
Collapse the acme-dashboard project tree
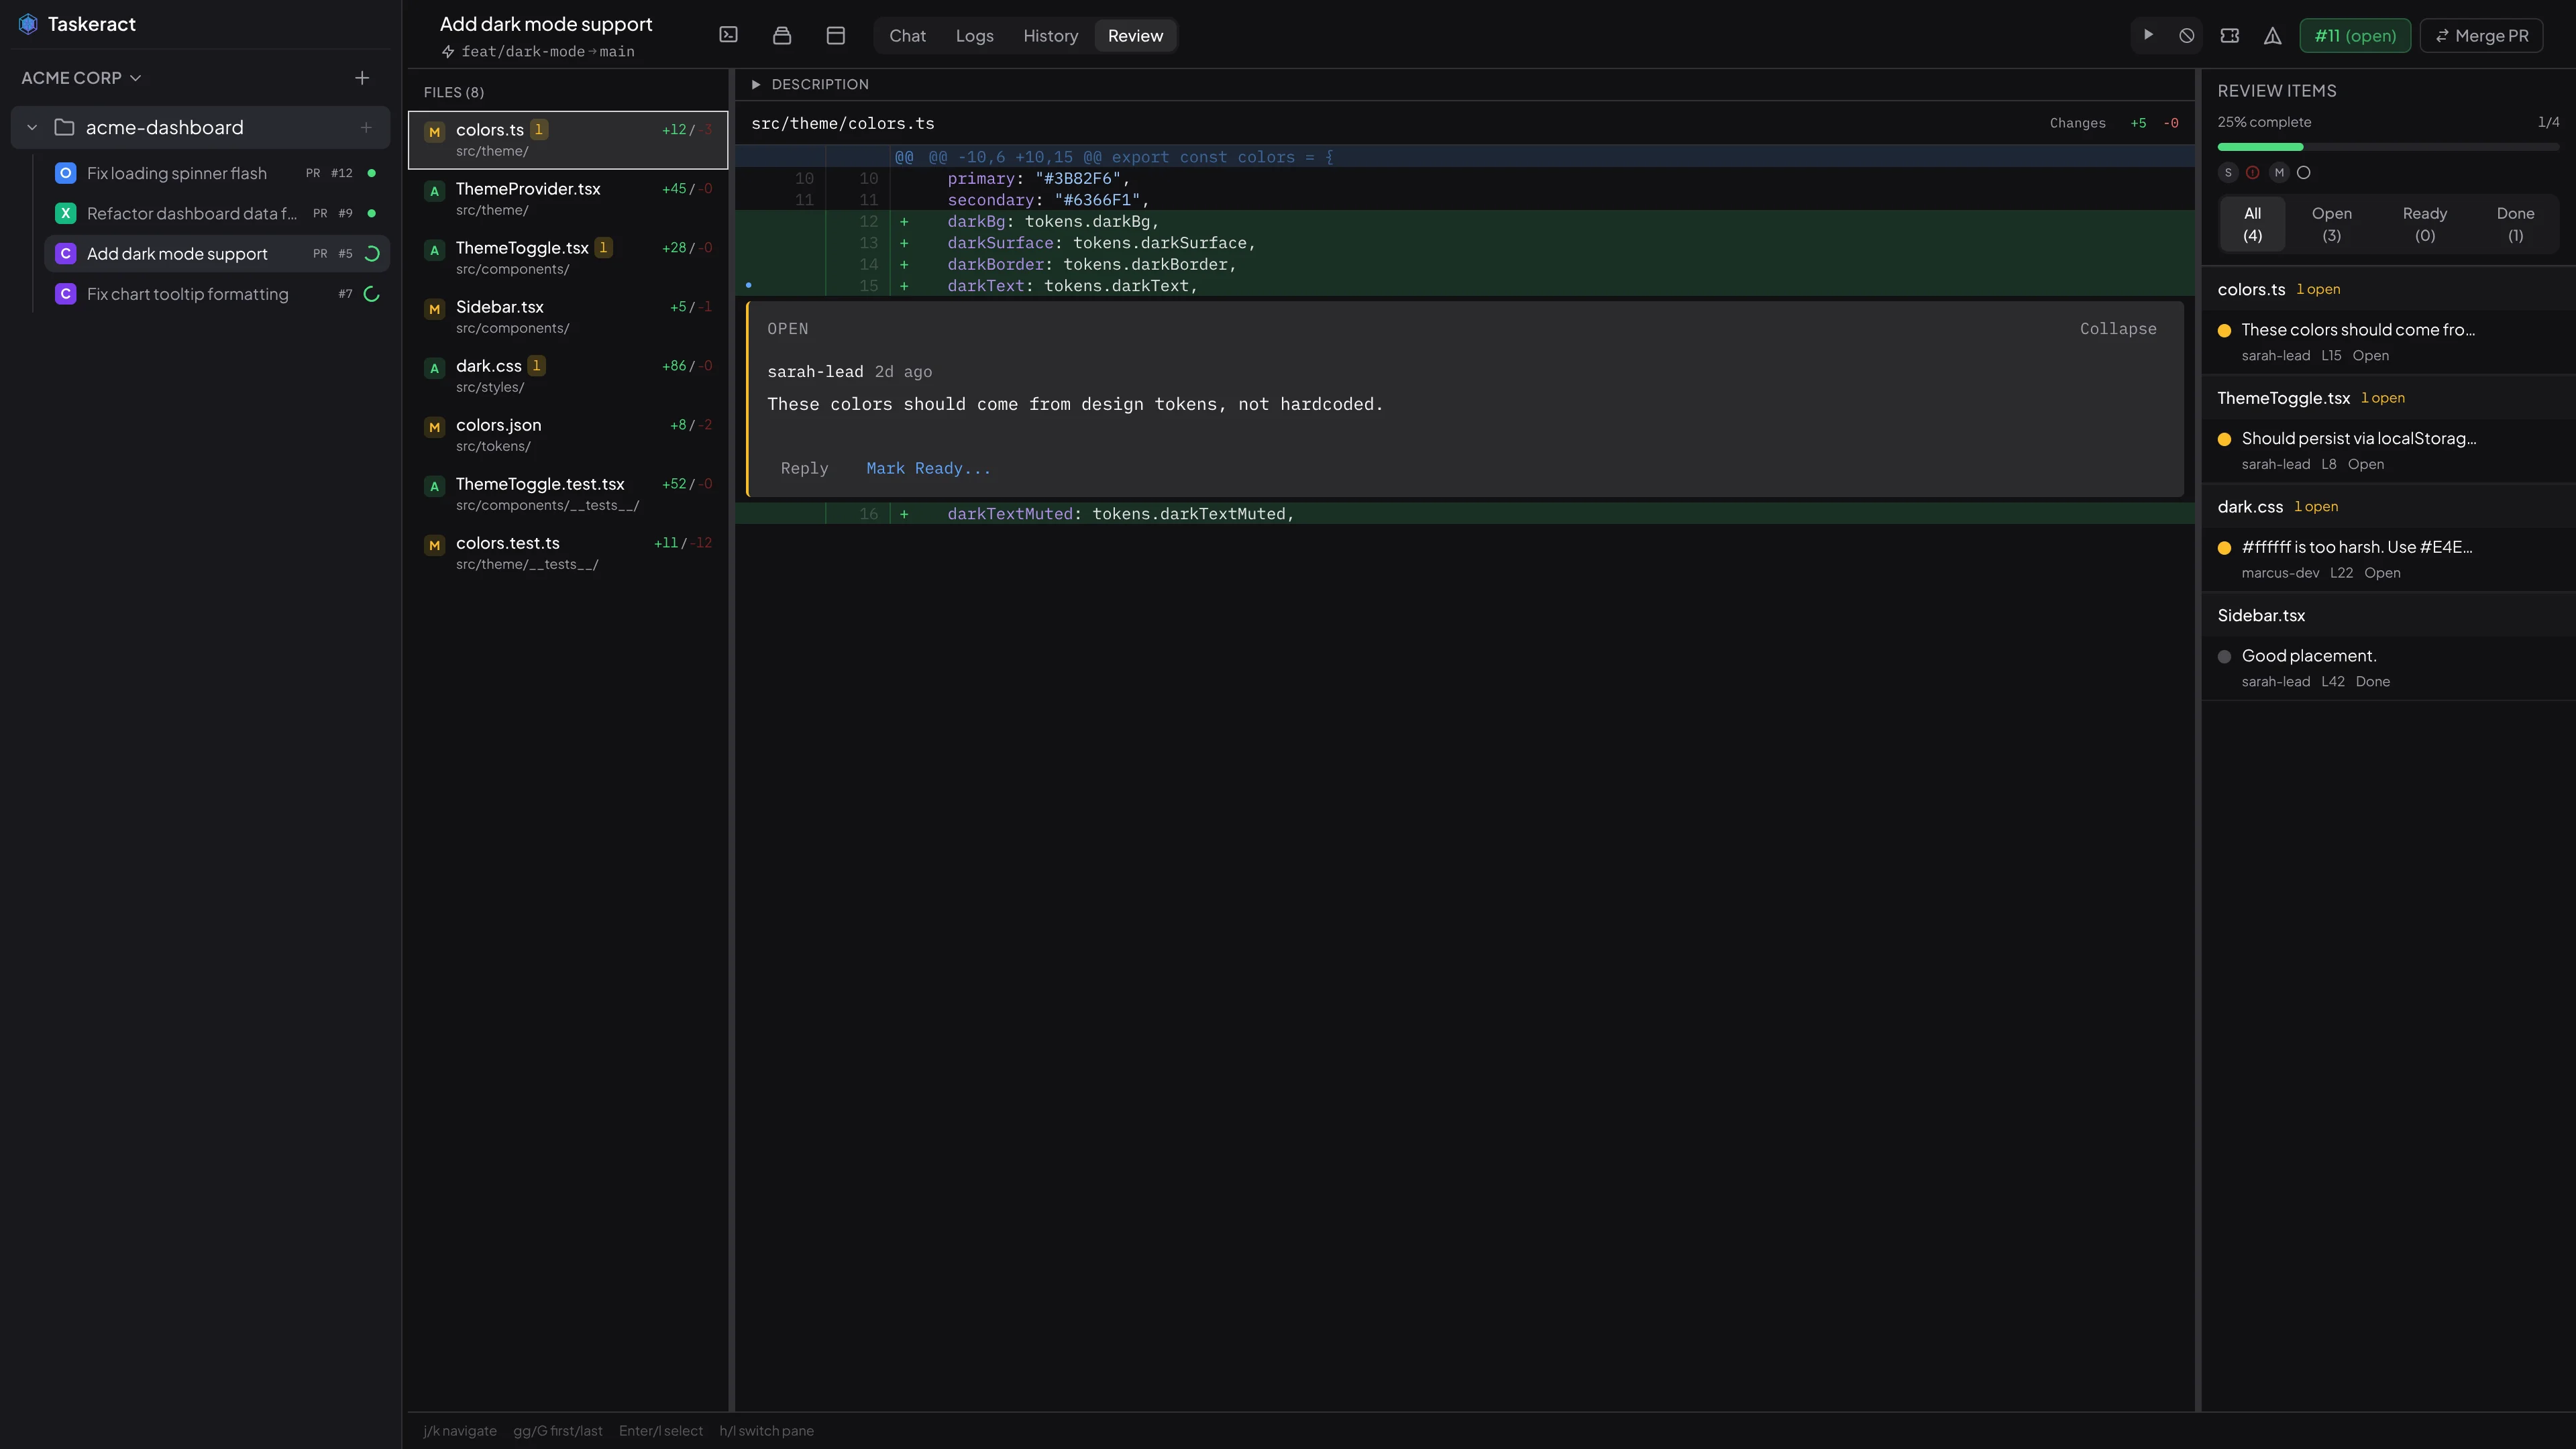click(31, 127)
